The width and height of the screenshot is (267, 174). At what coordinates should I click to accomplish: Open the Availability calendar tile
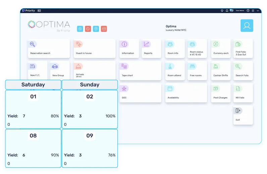[x=186, y=93]
